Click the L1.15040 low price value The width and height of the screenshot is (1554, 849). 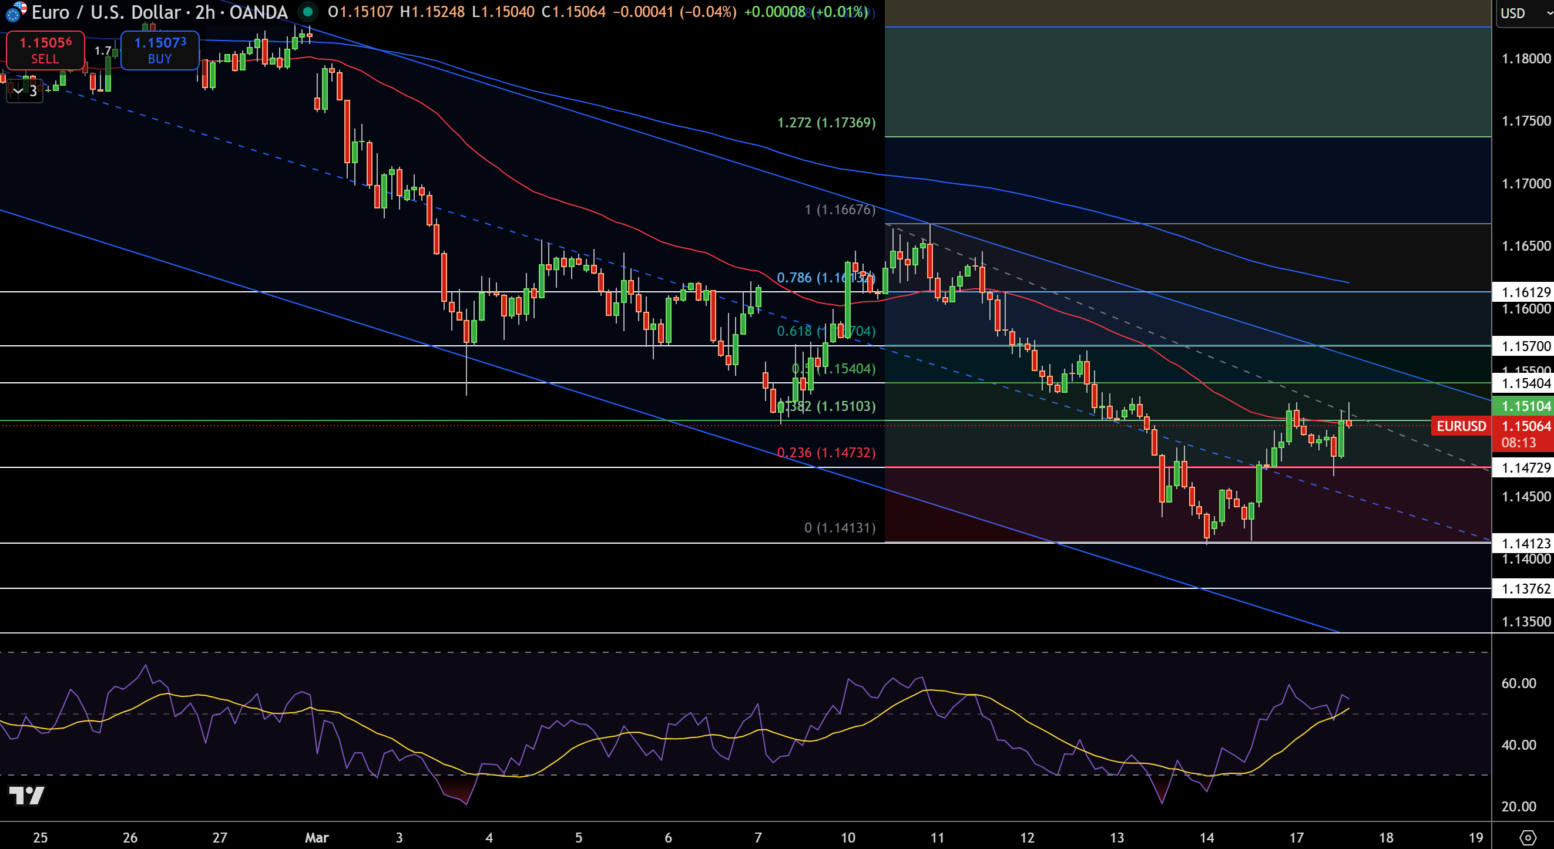[x=502, y=12]
